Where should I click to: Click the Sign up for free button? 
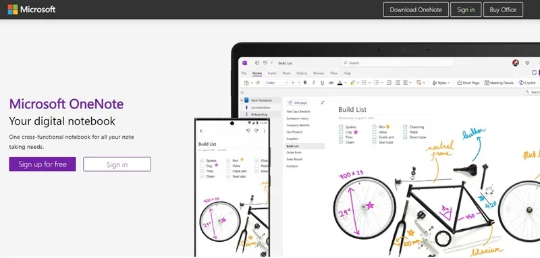pyautogui.click(x=43, y=164)
